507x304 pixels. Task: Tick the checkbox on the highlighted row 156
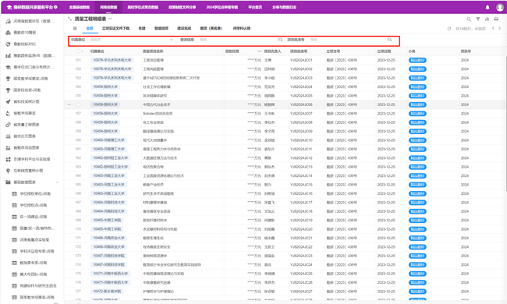click(x=78, y=104)
